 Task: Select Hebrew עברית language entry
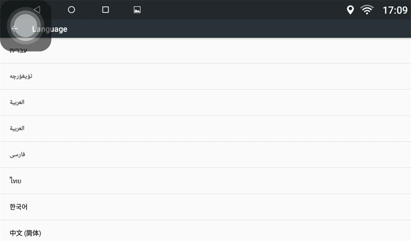(x=205, y=50)
